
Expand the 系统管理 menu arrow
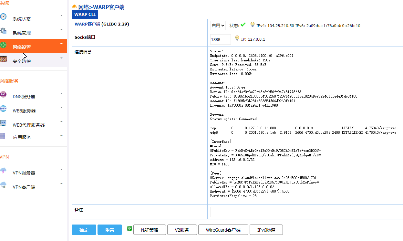[x=61, y=30]
